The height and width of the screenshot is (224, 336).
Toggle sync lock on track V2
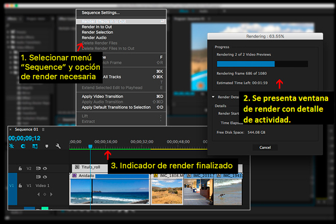point(38,169)
